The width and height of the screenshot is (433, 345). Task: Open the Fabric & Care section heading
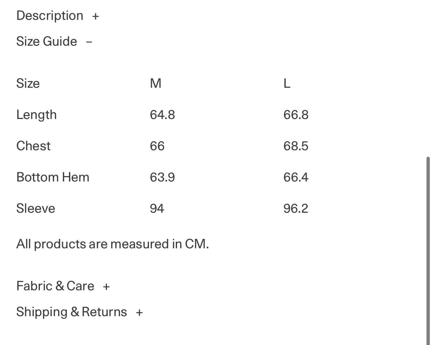click(x=55, y=286)
